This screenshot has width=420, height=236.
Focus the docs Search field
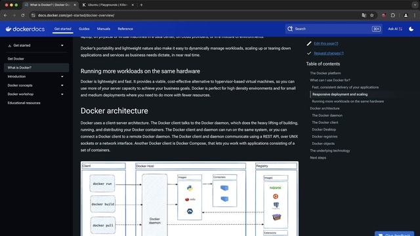tap(333, 29)
